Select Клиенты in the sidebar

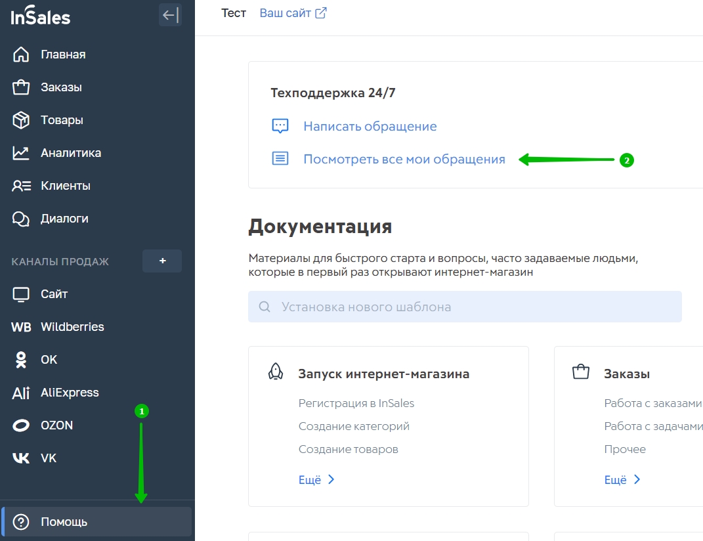point(66,186)
